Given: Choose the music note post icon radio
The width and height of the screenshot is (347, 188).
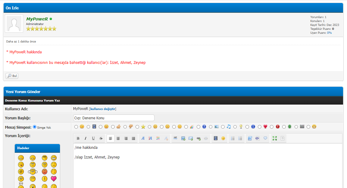Looking at the screenshot, I should click(223, 127).
